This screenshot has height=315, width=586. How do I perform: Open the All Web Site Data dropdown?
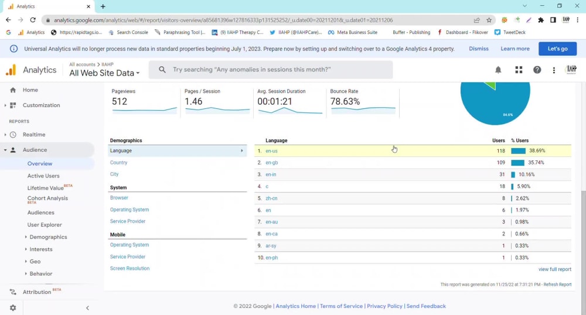104,73
